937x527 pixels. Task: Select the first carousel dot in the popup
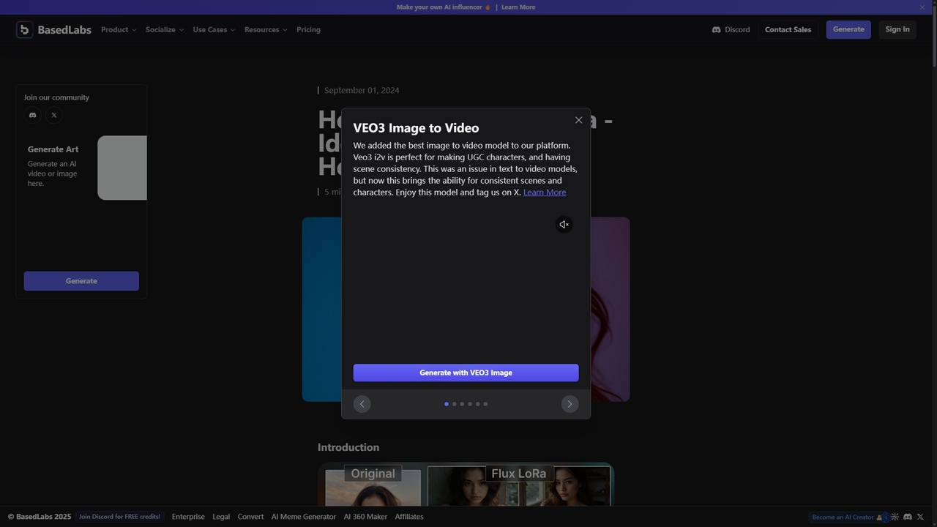(447, 404)
